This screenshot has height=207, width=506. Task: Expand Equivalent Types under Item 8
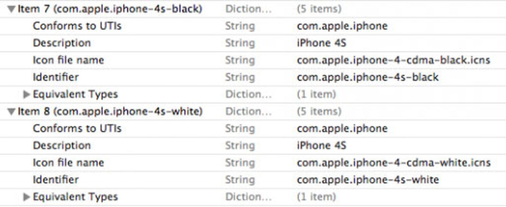click(27, 197)
